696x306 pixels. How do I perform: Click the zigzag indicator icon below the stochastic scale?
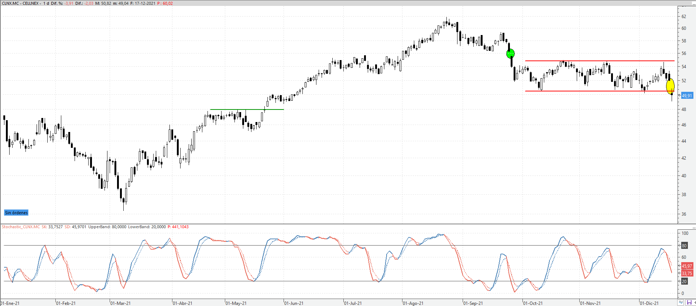click(x=681, y=303)
